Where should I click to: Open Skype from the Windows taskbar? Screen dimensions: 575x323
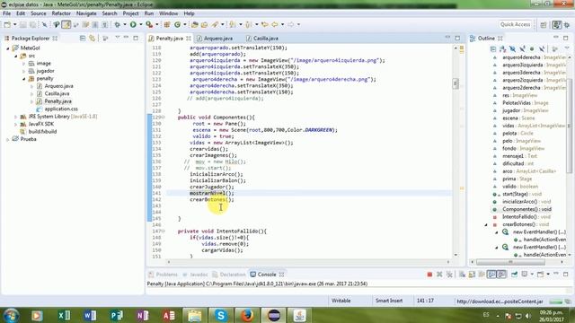[221, 315]
